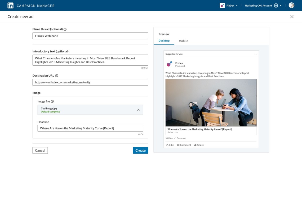Switch to the Mobile preview tab
The image size is (302, 221).
pos(183,41)
